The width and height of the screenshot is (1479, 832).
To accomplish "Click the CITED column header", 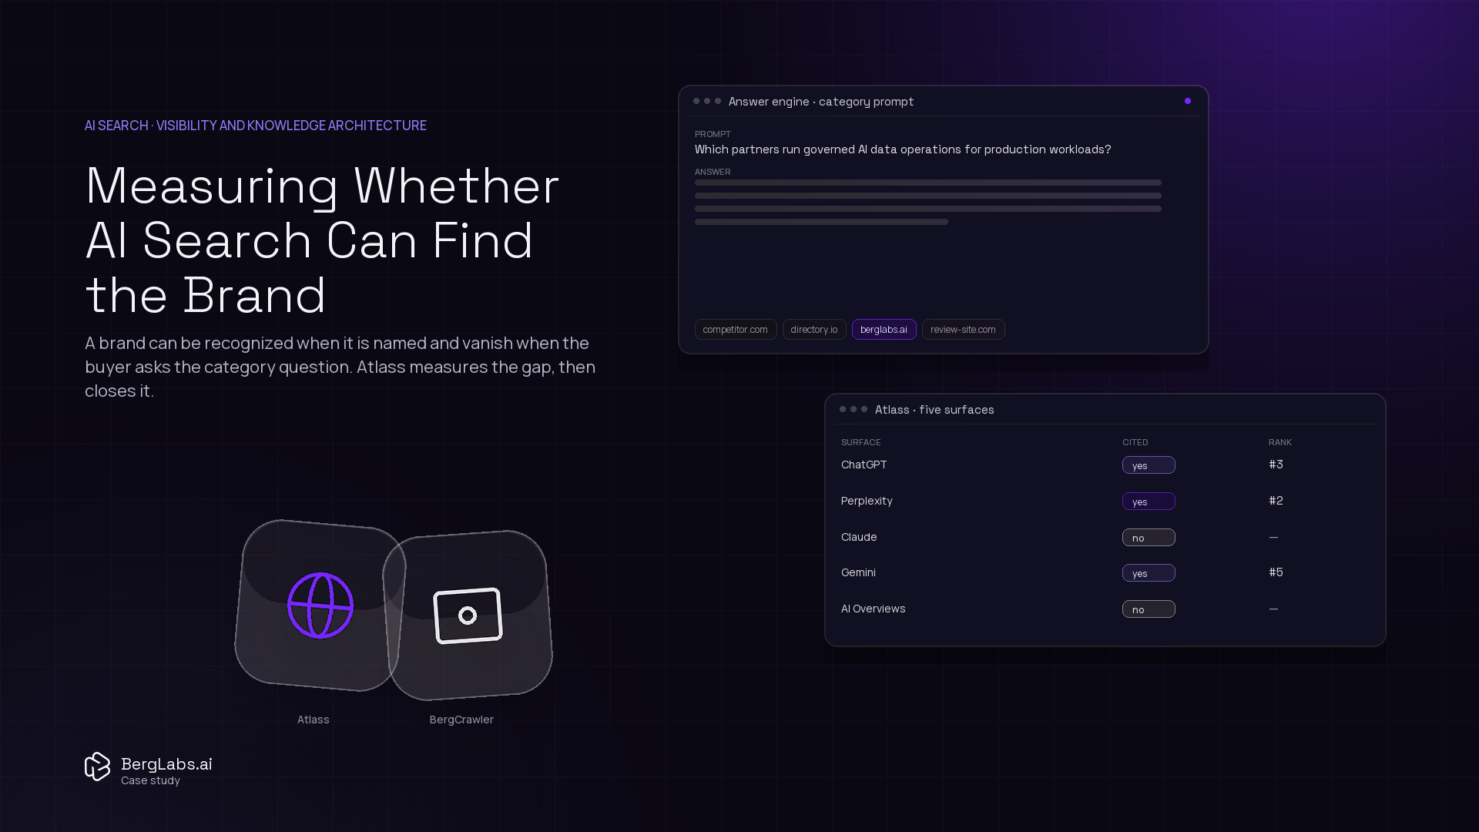I will click(x=1135, y=442).
